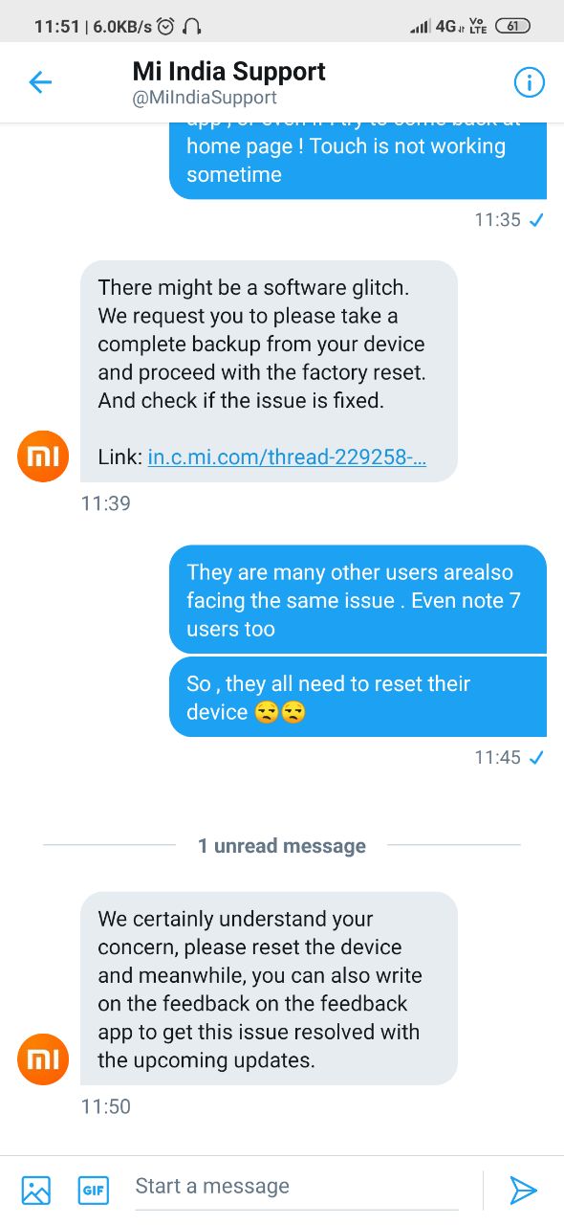Tap Mi avatar beside 11:39 message
Image resolution: width=564 pixels, height=1225 pixels.
43,457
